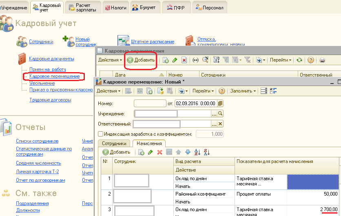Viewport: 341px width, 216px height.
Task: Click magnifier open button for Учреждение
Action: click(x=220, y=113)
